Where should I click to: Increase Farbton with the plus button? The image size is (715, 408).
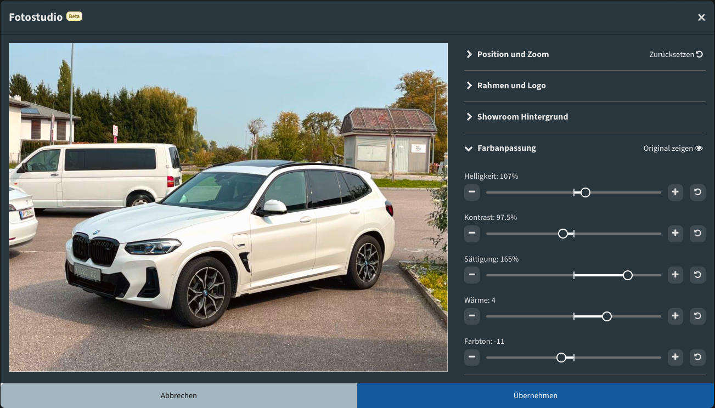coord(675,358)
